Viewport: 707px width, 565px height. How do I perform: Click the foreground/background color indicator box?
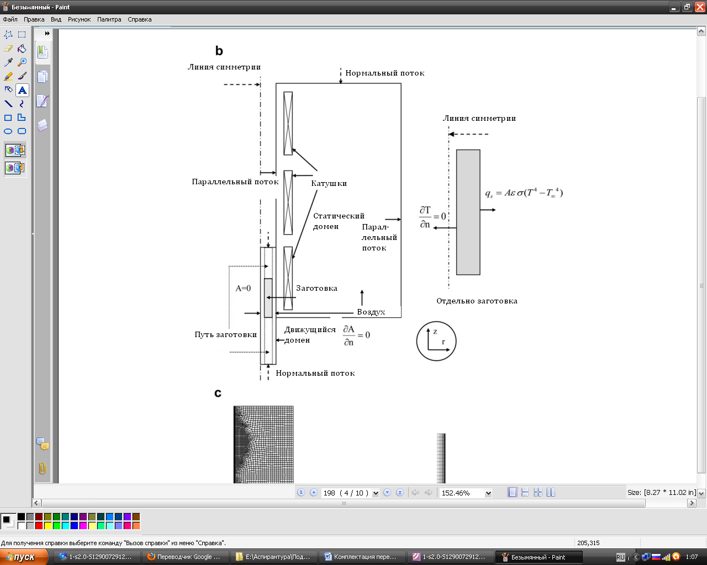pyautogui.click(x=8, y=521)
